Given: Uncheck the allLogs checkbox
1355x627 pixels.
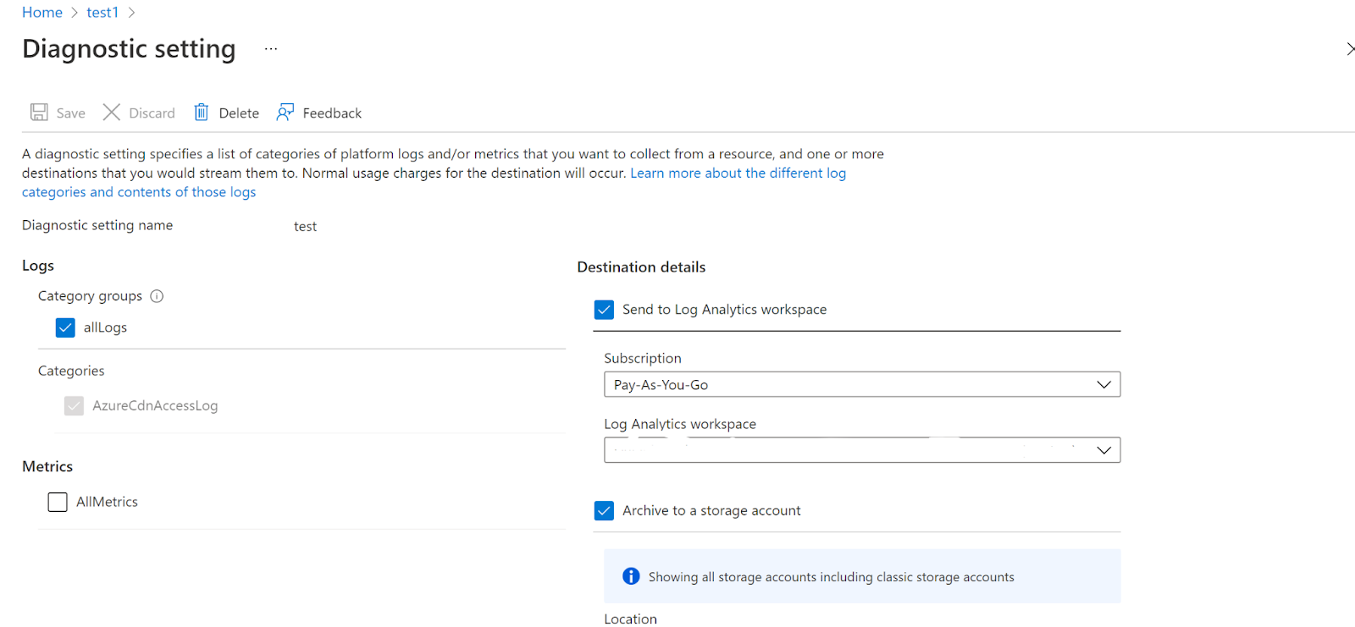Looking at the screenshot, I should coord(65,327).
